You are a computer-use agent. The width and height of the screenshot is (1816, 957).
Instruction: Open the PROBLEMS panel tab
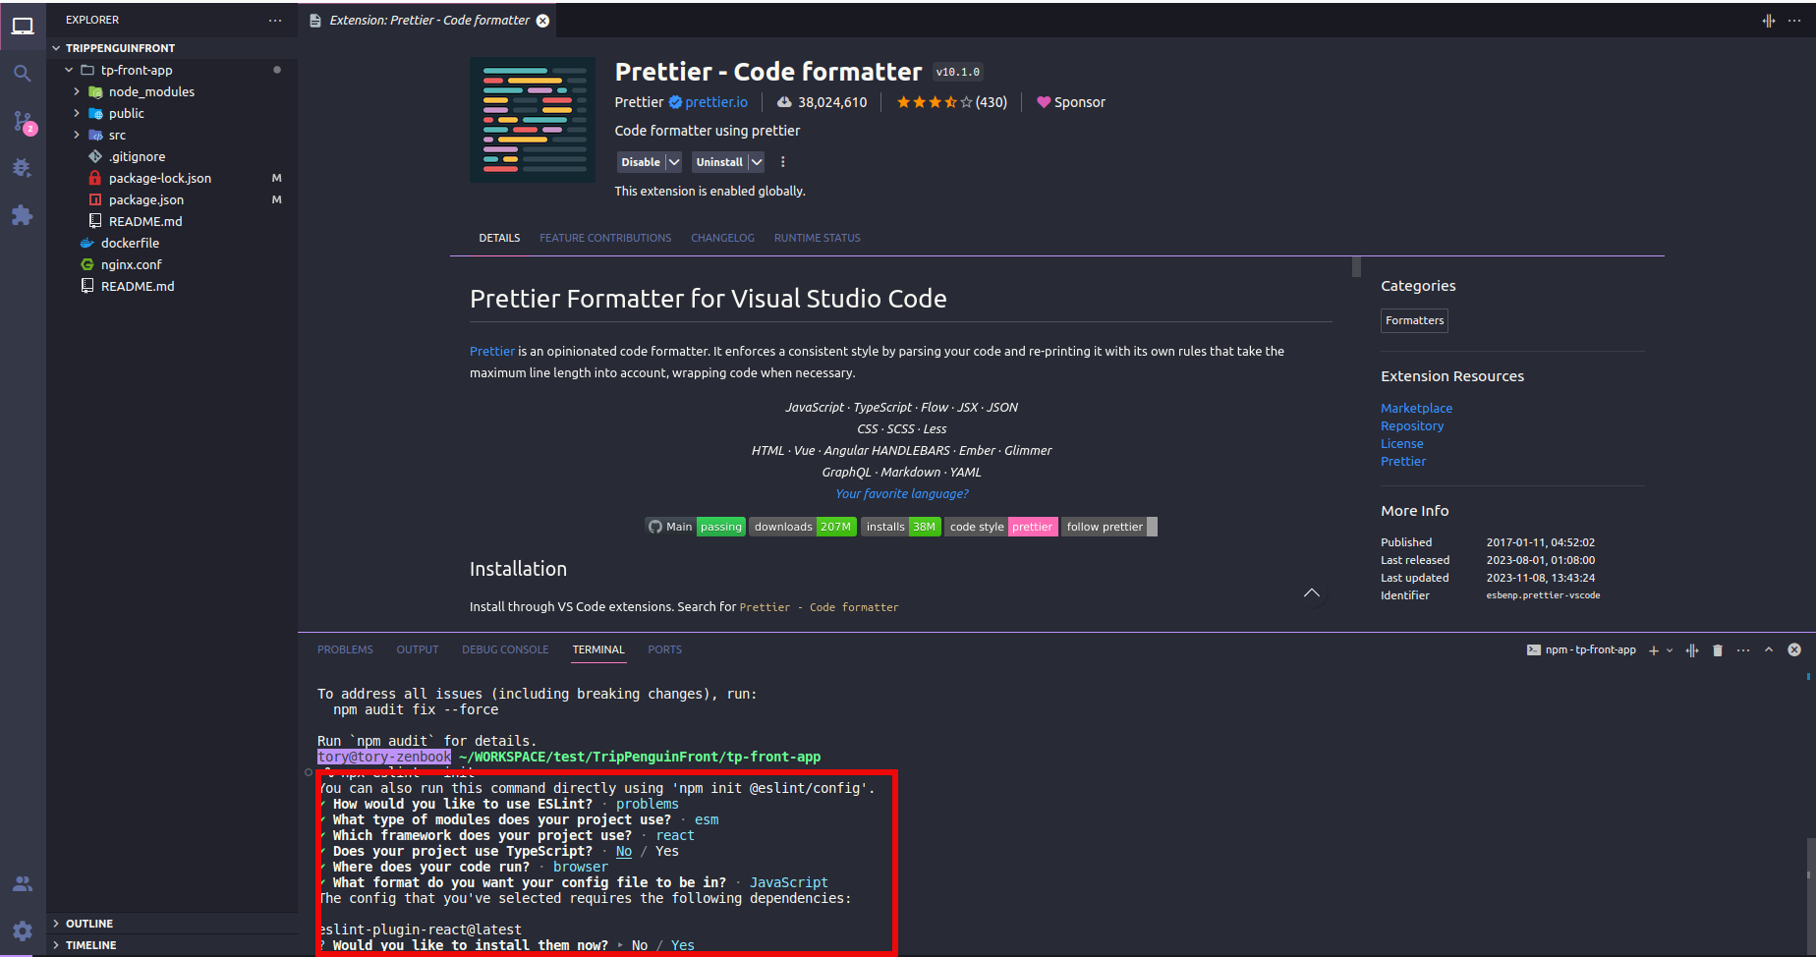pyautogui.click(x=345, y=649)
